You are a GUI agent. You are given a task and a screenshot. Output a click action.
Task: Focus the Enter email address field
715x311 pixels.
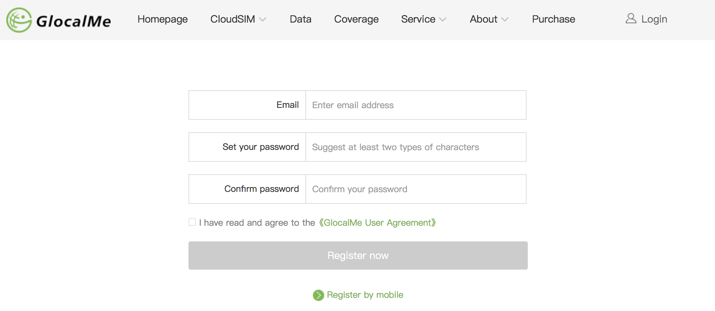[x=416, y=105]
